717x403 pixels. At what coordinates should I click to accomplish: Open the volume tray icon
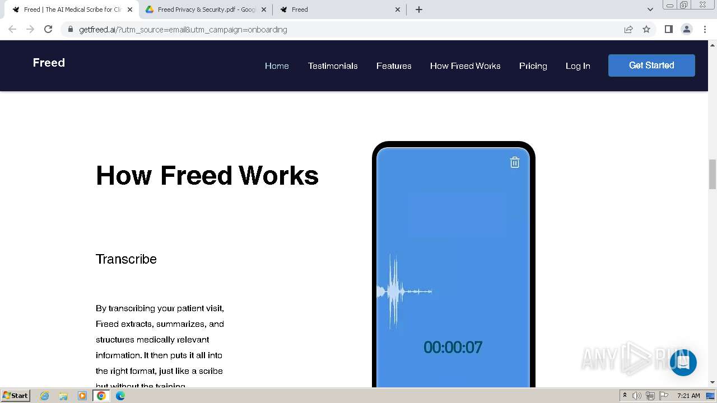(637, 396)
